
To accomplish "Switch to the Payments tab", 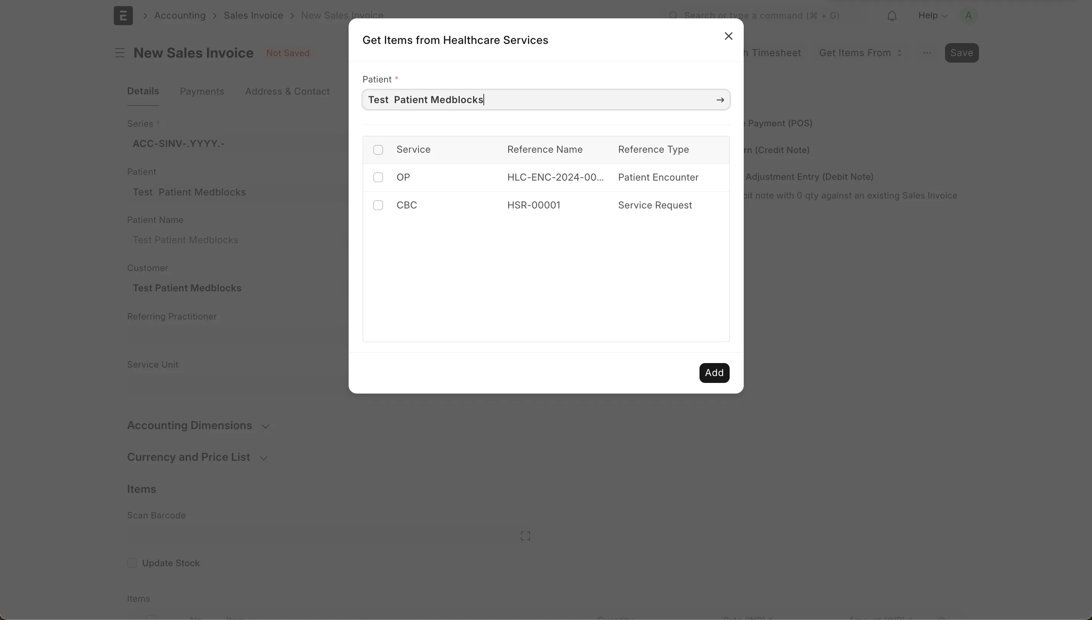I will 201,91.
